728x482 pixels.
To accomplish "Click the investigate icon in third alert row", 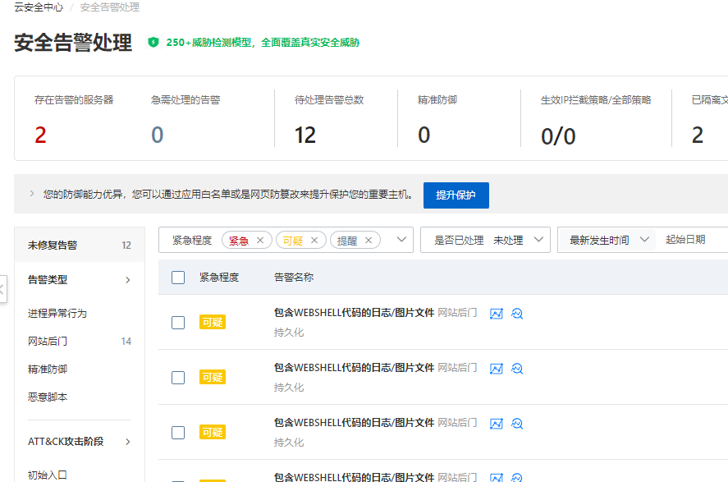I will pyautogui.click(x=517, y=424).
